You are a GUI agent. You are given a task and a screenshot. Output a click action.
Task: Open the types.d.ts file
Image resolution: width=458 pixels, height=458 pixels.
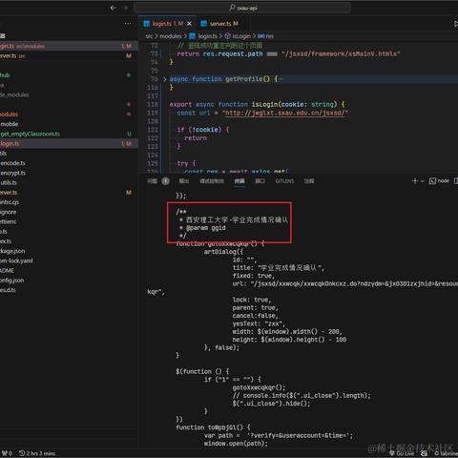tap(69, 290)
